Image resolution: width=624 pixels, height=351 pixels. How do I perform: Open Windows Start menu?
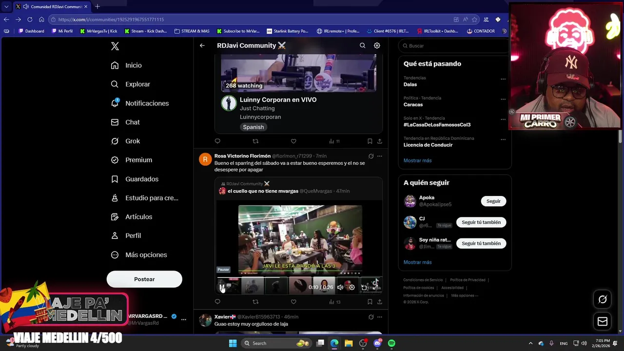pos(233,343)
